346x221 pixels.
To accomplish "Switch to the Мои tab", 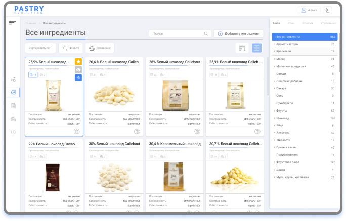I will (x=291, y=23).
